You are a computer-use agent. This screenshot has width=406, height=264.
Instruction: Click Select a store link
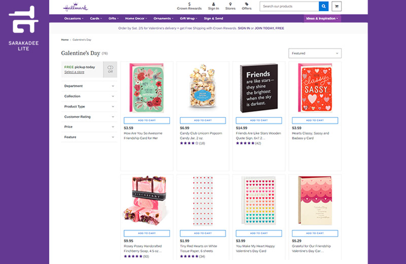[x=74, y=72]
